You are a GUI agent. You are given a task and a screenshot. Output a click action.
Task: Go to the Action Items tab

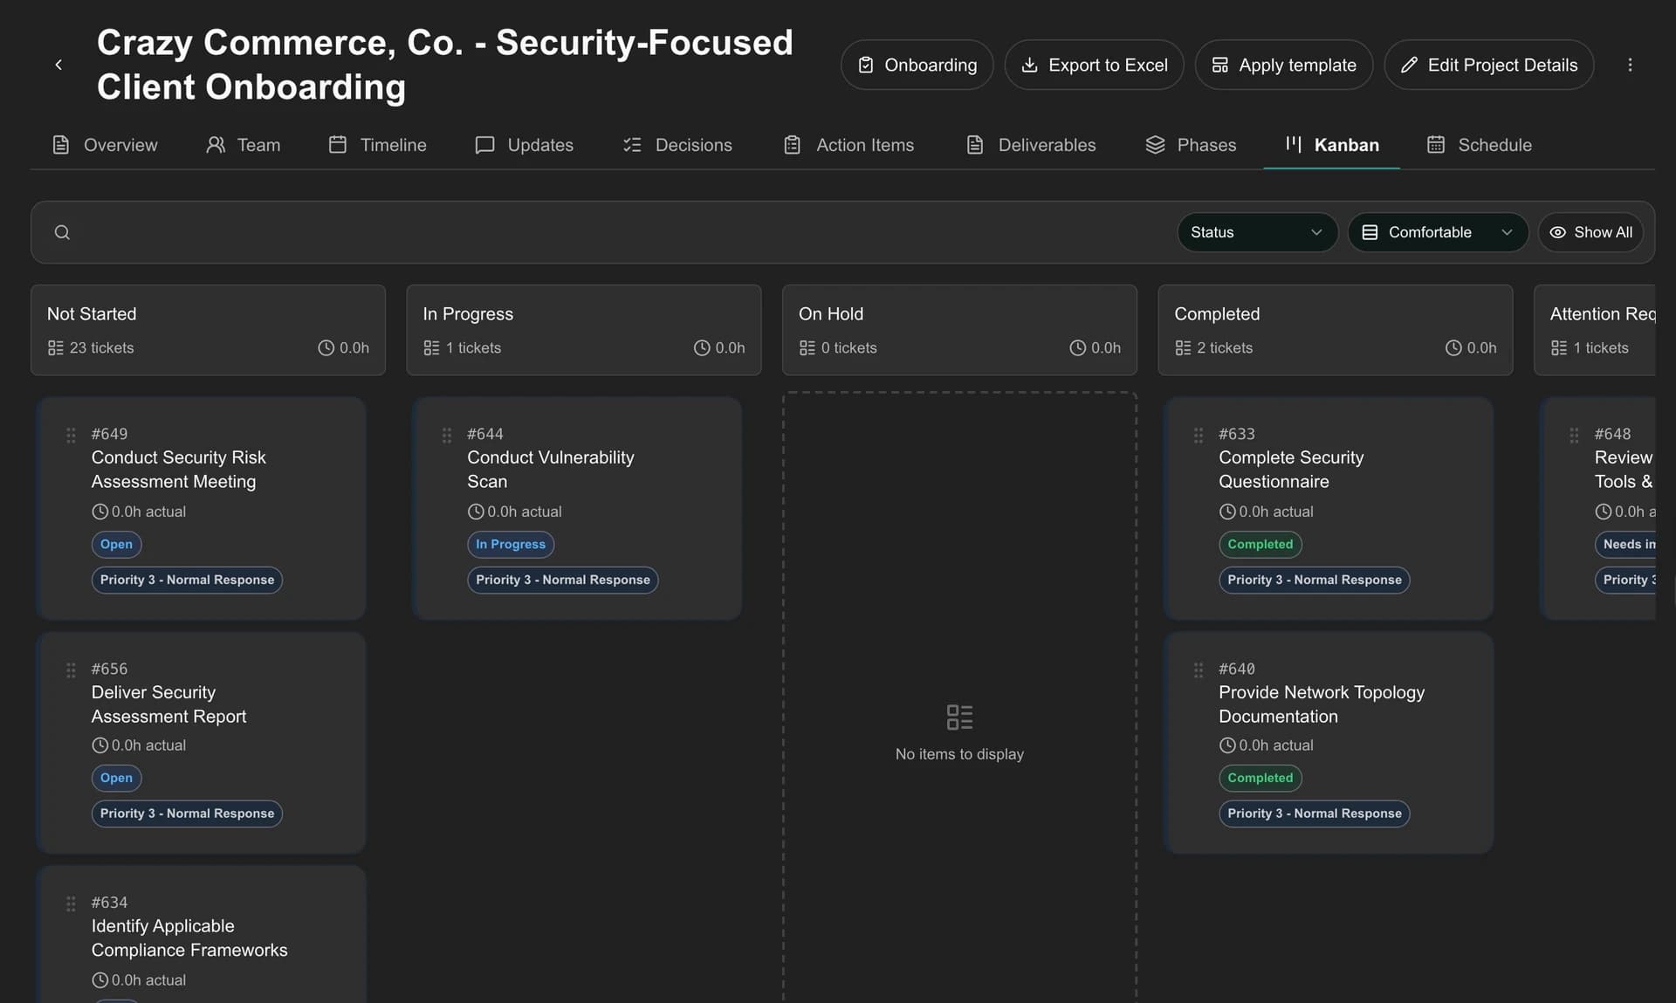[x=848, y=145]
